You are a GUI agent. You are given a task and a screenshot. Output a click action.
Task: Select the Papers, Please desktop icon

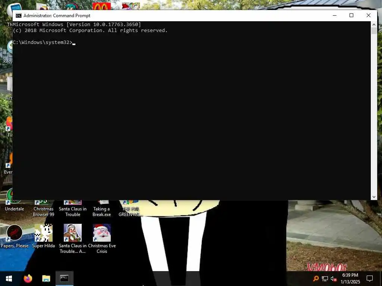[x=15, y=236]
